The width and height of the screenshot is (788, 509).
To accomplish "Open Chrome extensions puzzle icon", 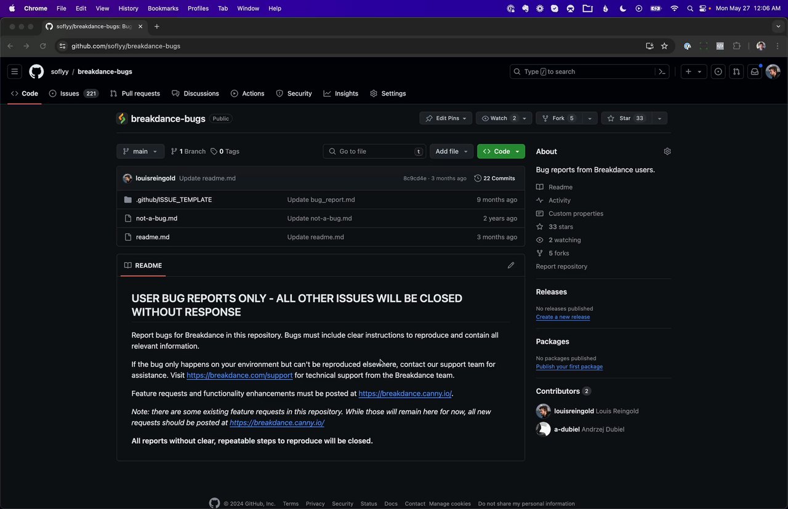I will (x=736, y=46).
